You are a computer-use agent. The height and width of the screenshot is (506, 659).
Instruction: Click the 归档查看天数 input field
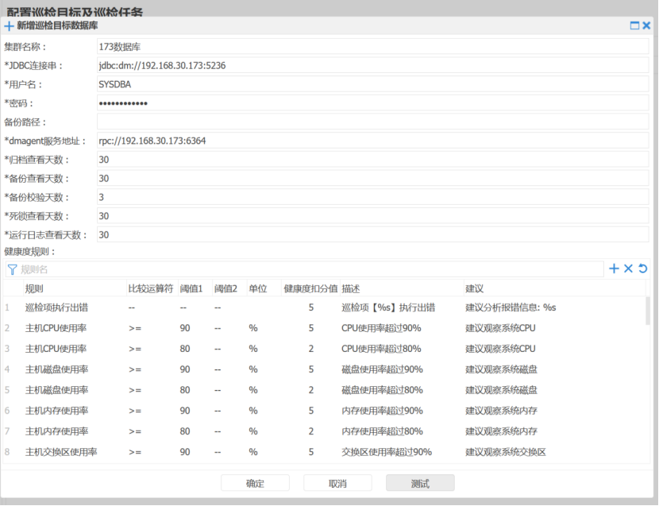coord(373,160)
